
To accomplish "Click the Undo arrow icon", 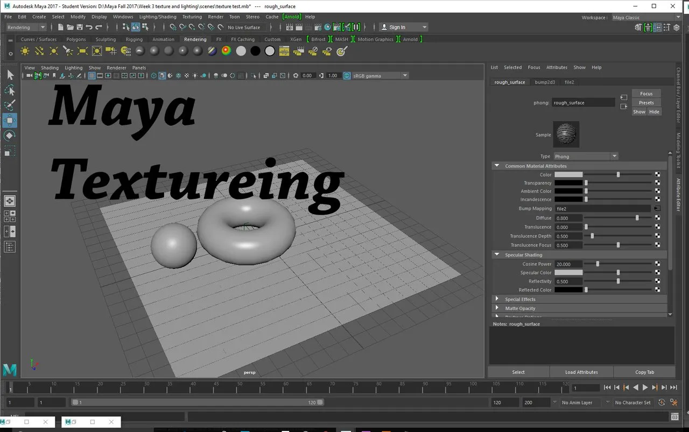I will coord(89,27).
